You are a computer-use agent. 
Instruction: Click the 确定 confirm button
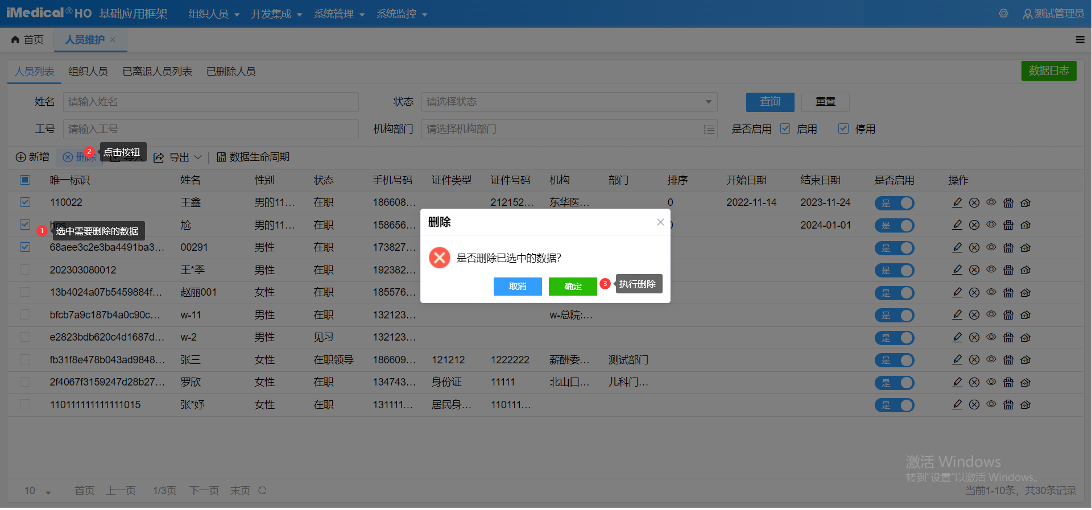click(573, 287)
